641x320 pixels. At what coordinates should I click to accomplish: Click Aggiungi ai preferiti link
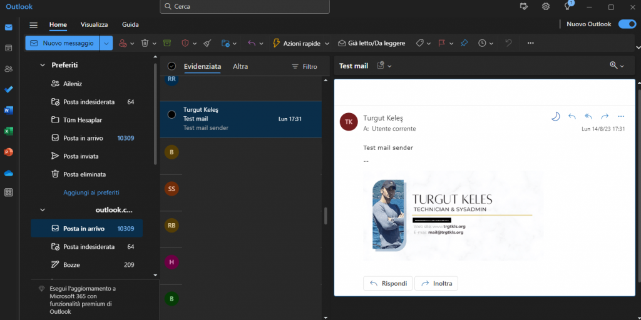coord(91,192)
